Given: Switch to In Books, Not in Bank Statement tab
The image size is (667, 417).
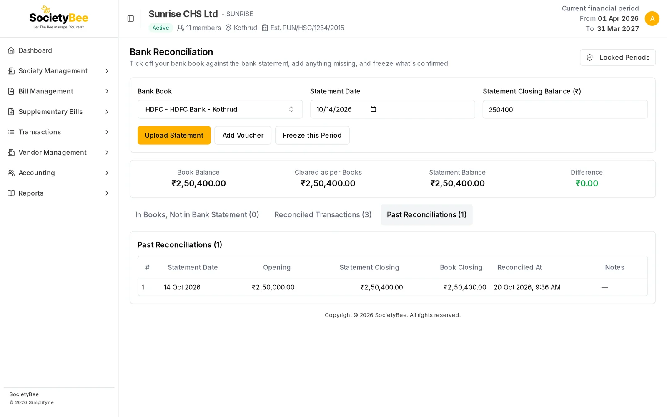Looking at the screenshot, I should (x=197, y=215).
